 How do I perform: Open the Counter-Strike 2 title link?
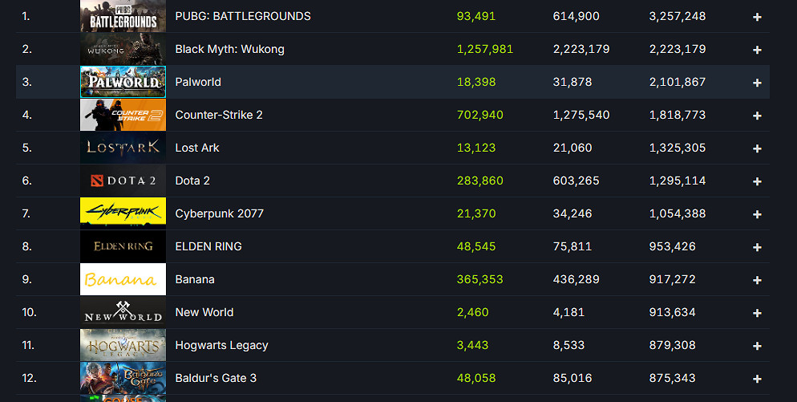[x=219, y=115]
